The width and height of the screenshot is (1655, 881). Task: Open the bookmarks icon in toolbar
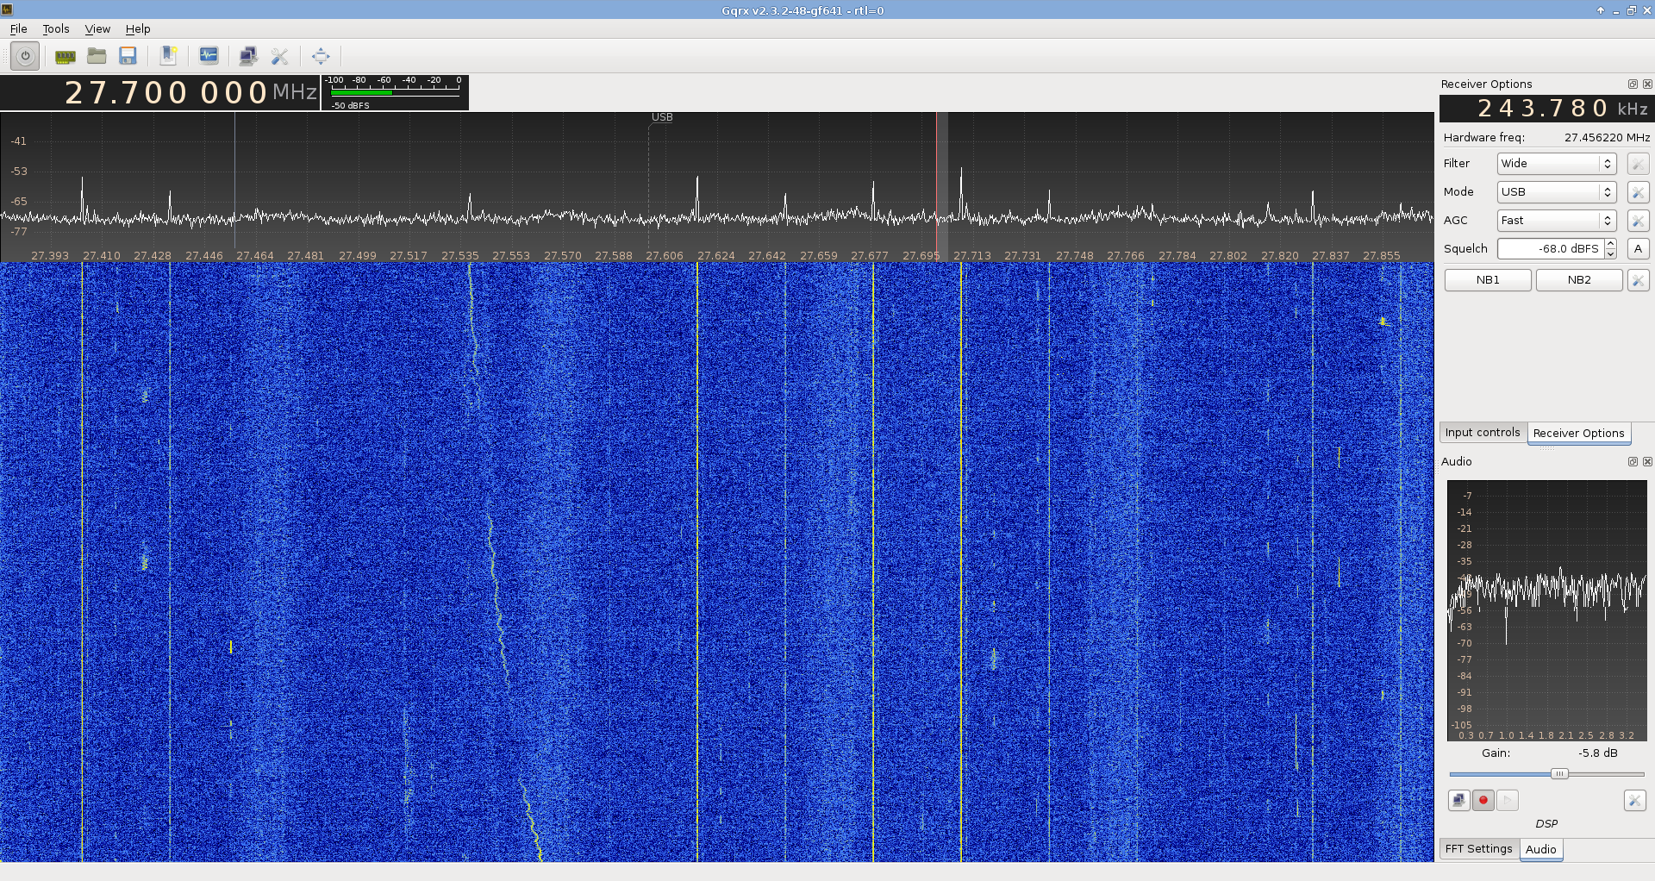168,56
